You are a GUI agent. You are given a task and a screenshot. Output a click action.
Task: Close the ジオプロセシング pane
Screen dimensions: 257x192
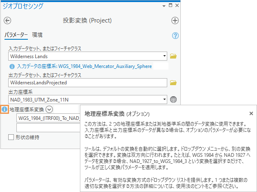click(177, 6)
